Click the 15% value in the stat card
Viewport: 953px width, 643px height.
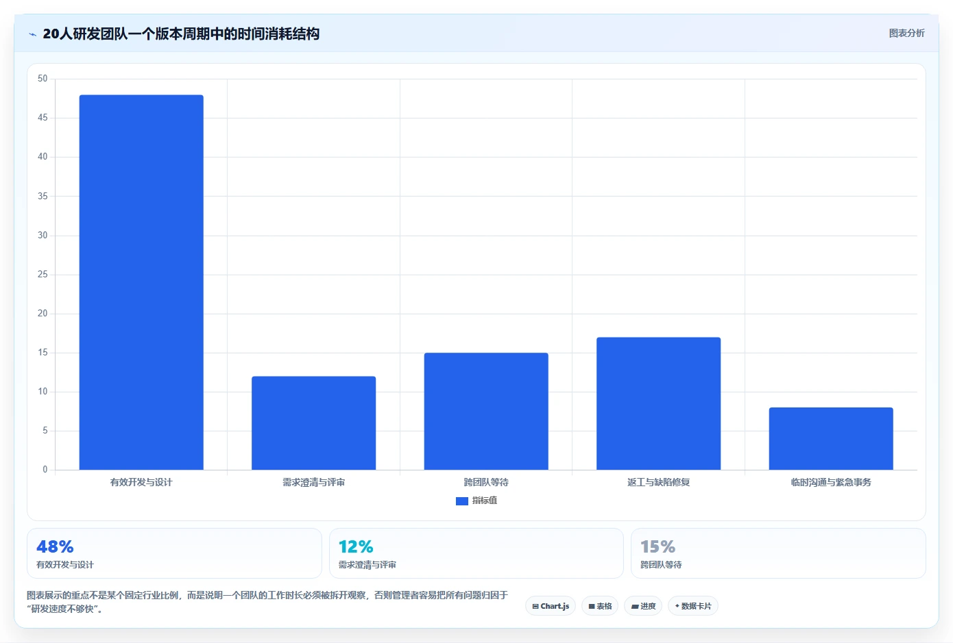coord(658,546)
